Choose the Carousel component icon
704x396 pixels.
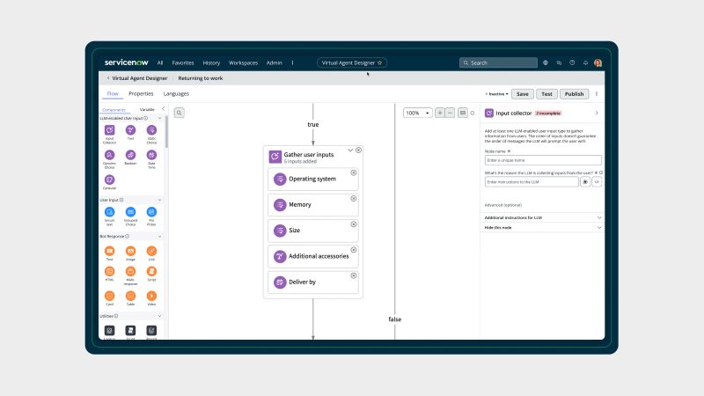click(x=109, y=179)
